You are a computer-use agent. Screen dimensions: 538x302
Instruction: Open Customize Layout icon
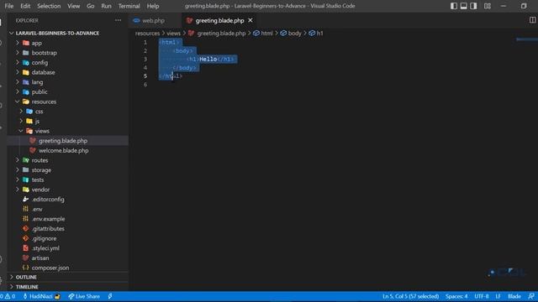tap(488, 6)
